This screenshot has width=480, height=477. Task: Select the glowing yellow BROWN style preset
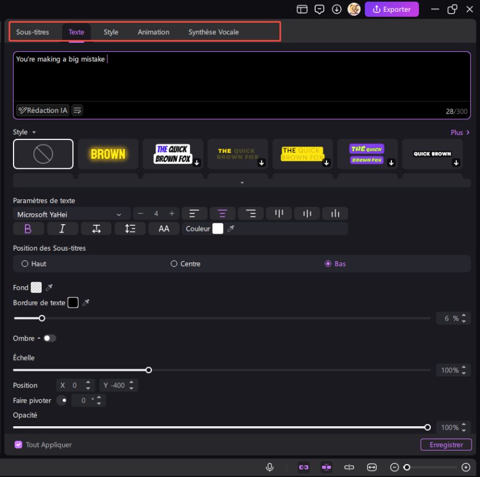click(x=108, y=154)
